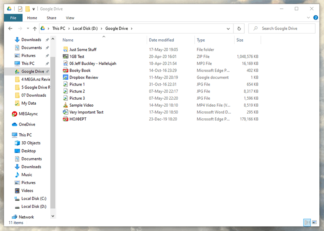Click Google Drive in the address breadcrumb
The image size is (324, 231).
coord(117,28)
